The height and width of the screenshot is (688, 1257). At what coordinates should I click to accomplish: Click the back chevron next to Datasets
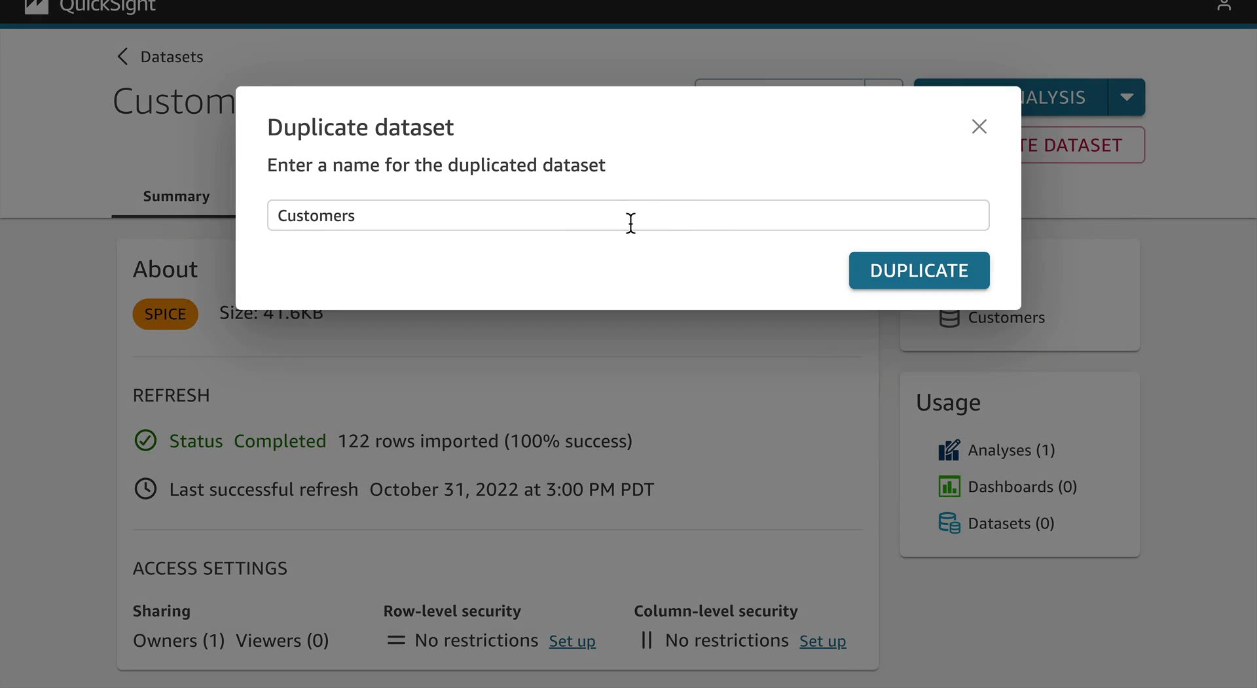pyautogui.click(x=122, y=57)
